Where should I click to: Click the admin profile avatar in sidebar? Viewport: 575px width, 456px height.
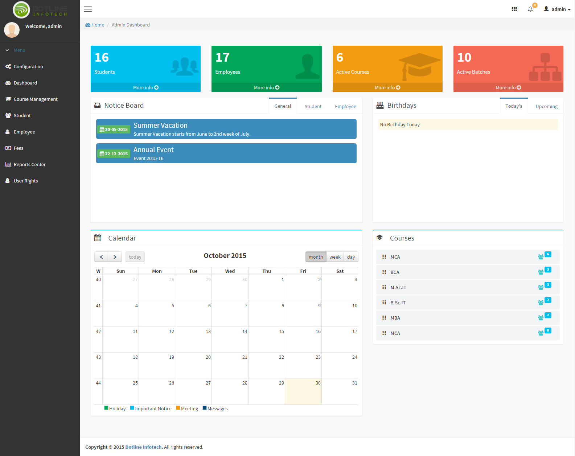click(12, 30)
